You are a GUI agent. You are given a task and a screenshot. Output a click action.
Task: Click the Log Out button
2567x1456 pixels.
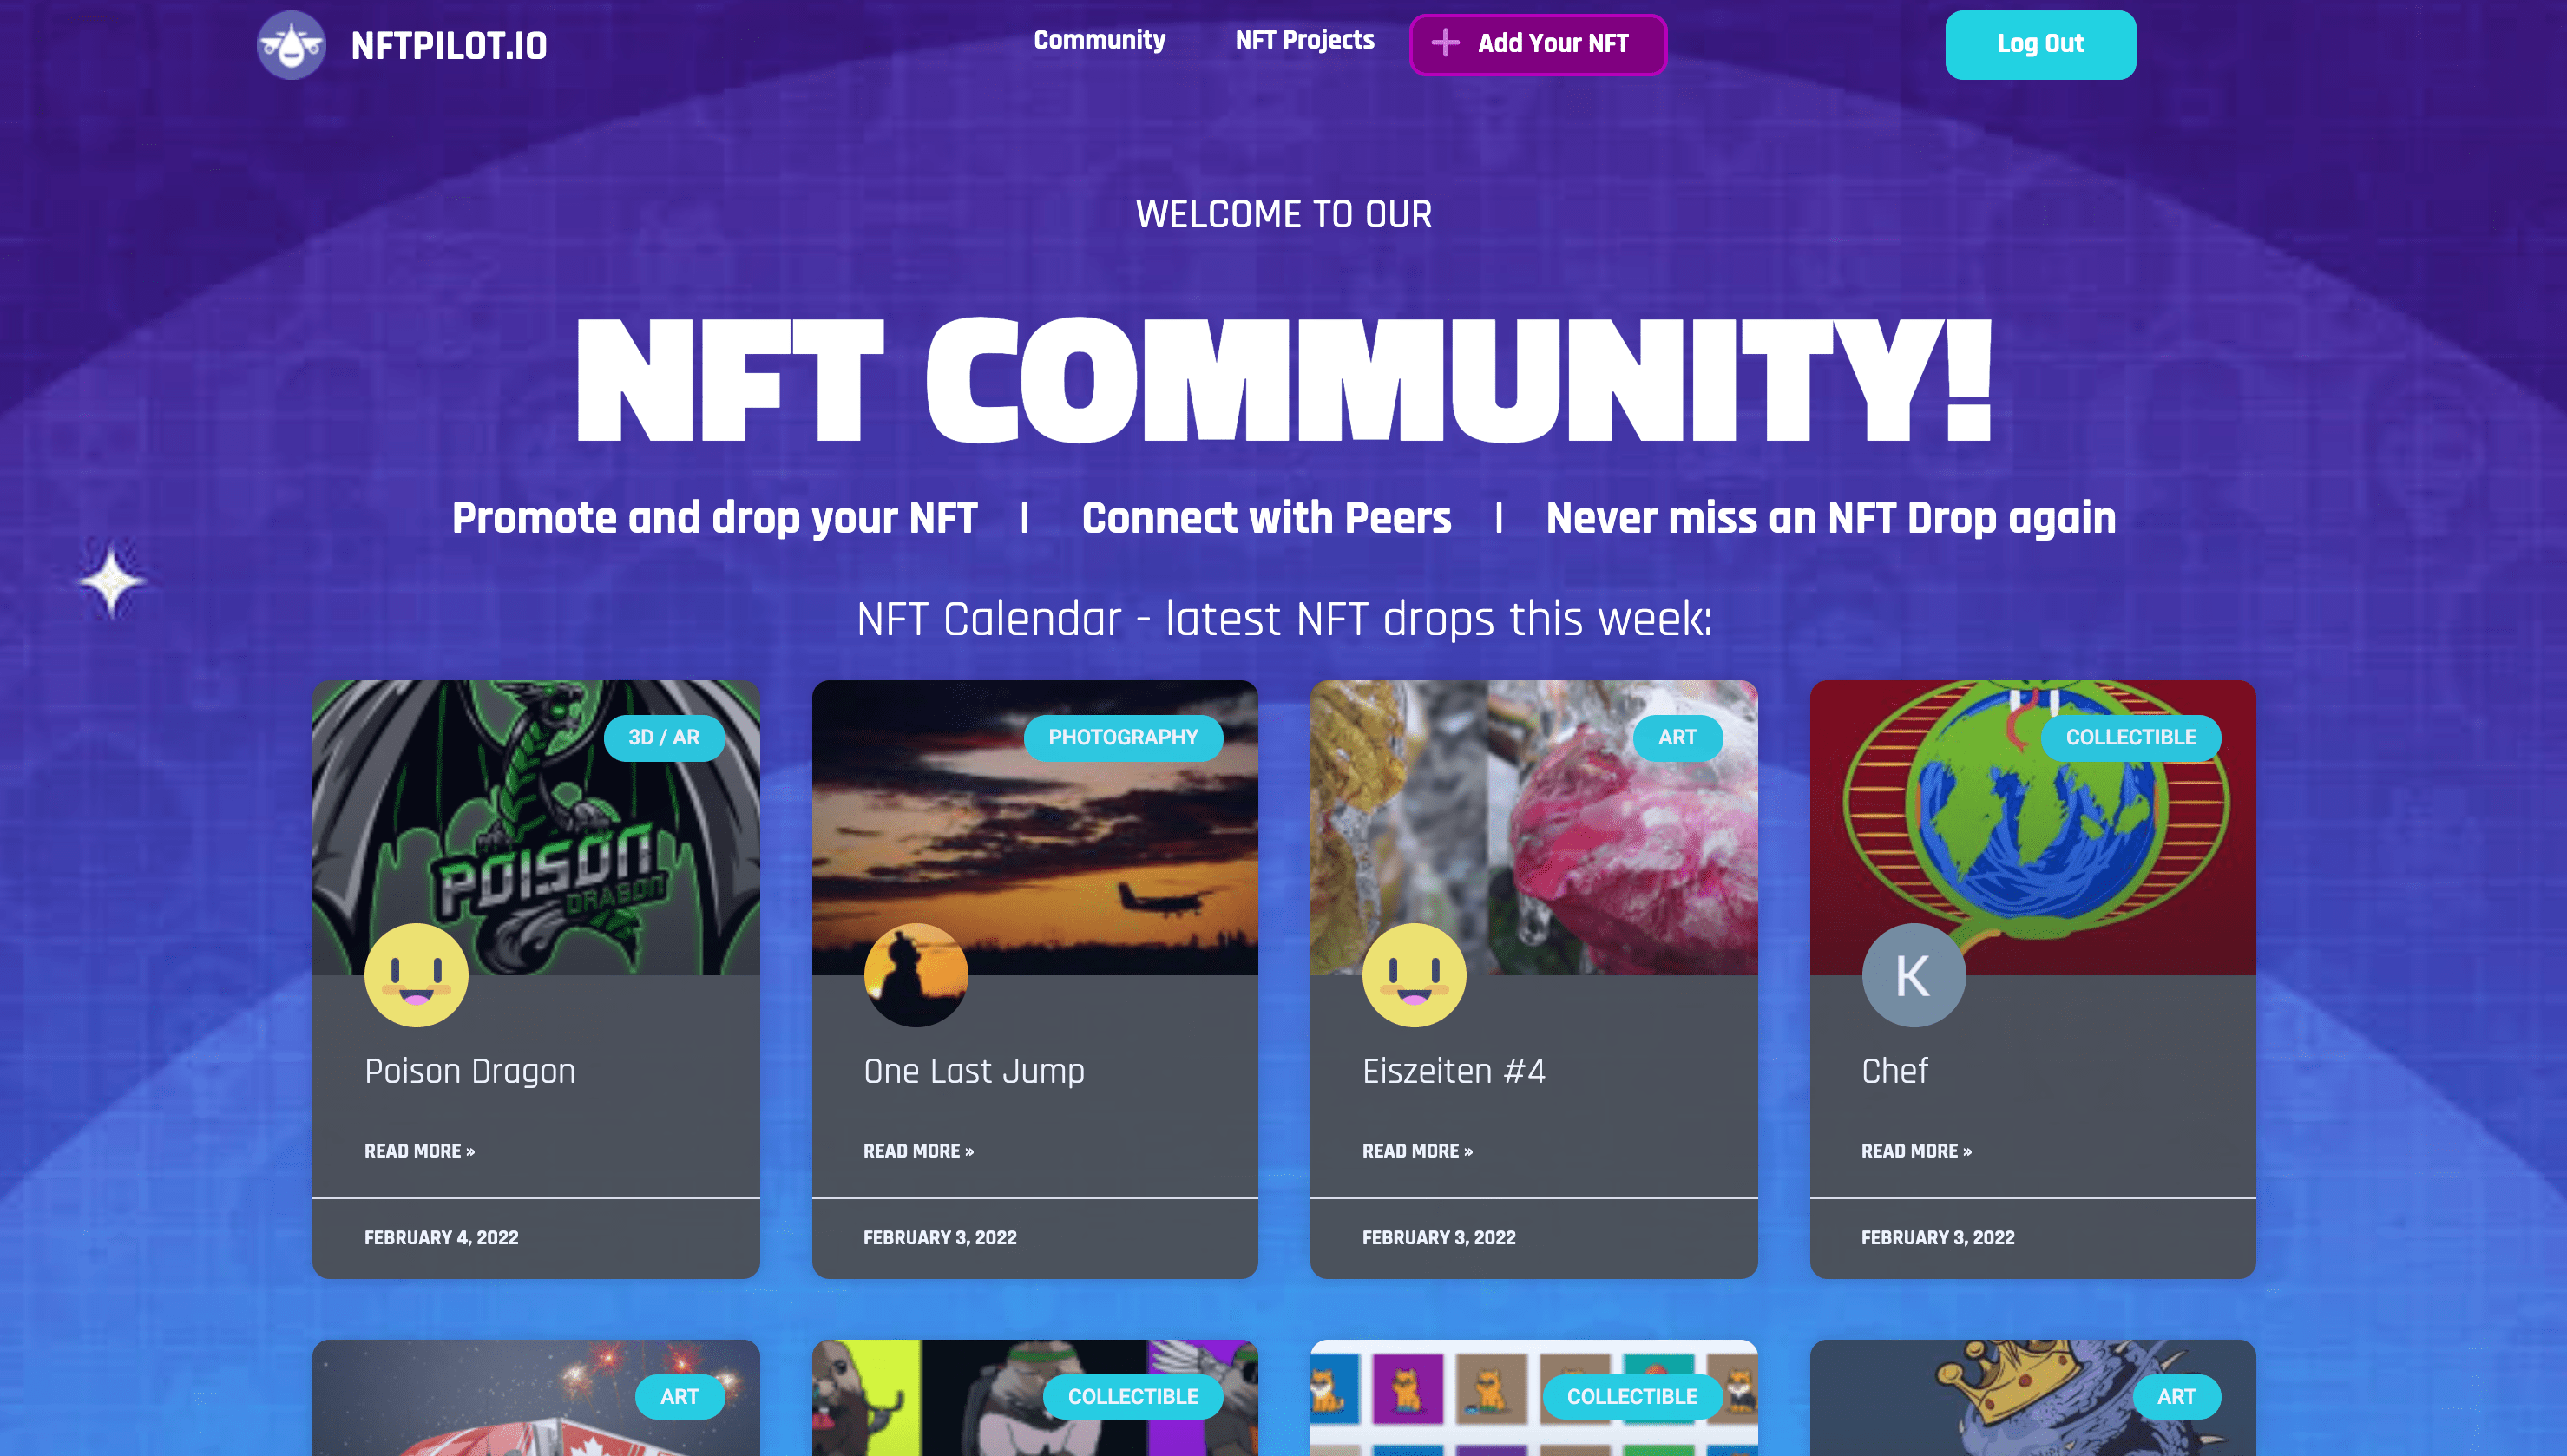click(x=2040, y=44)
